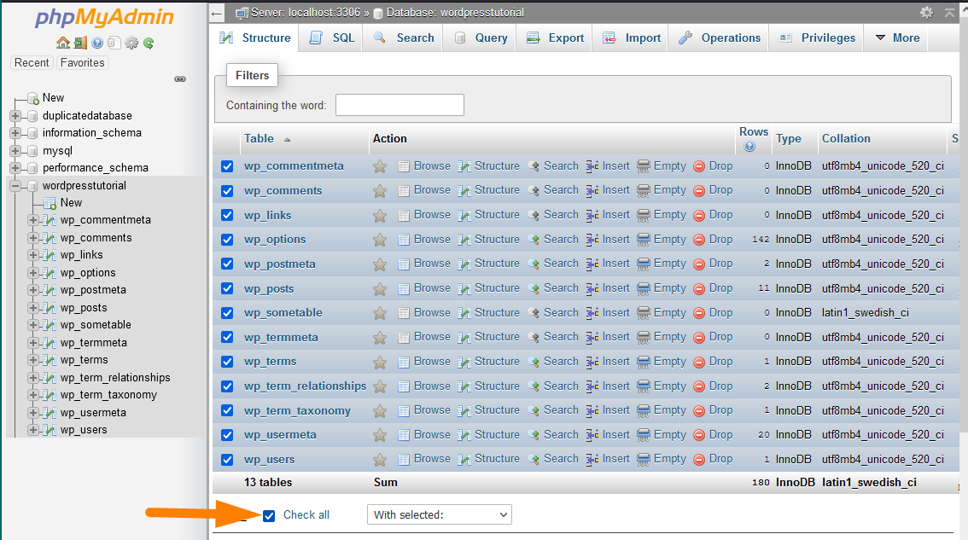
Task: Toggle the Check all checkbox
Action: (269, 516)
